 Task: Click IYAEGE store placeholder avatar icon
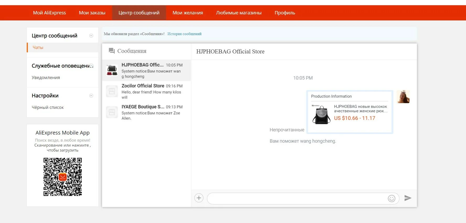(112, 112)
